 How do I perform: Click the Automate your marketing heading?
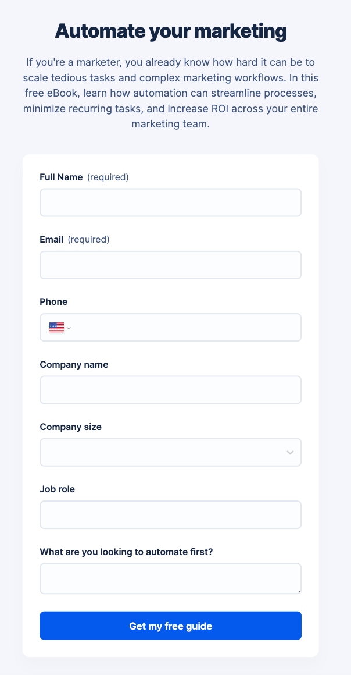(x=171, y=31)
